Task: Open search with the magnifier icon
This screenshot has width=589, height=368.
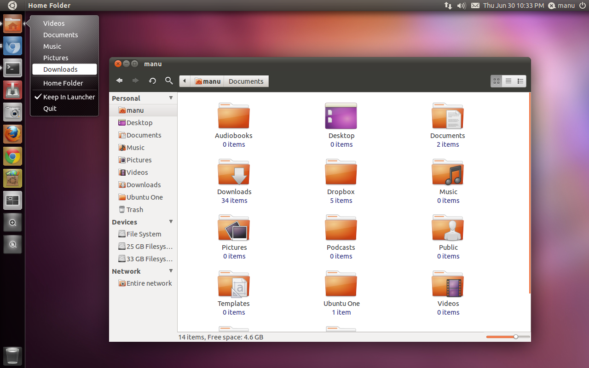Action: [x=168, y=80]
